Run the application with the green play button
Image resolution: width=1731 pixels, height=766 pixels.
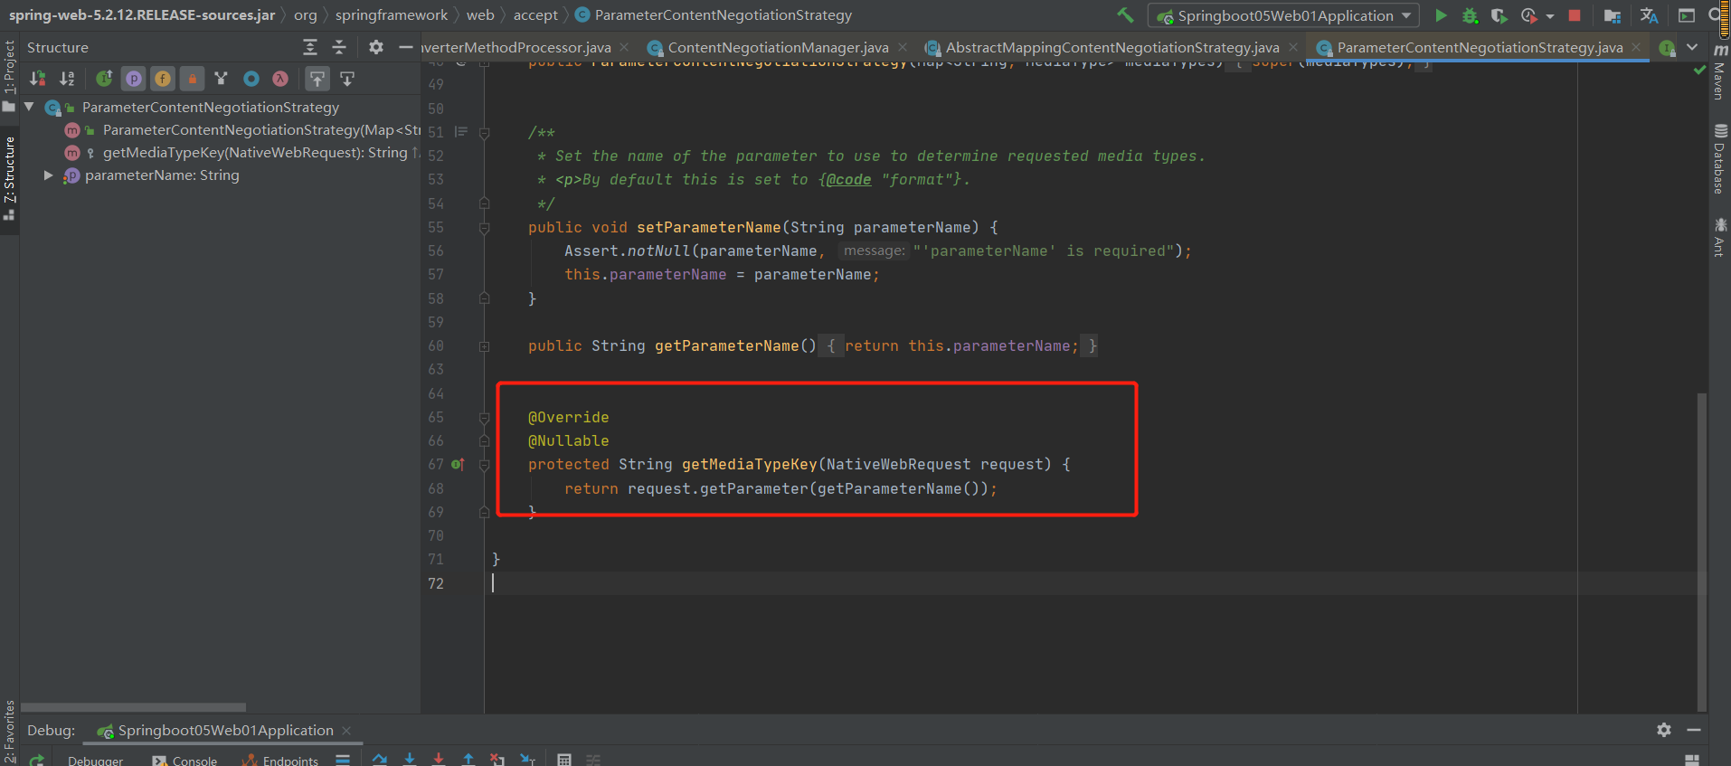(x=1441, y=15)
